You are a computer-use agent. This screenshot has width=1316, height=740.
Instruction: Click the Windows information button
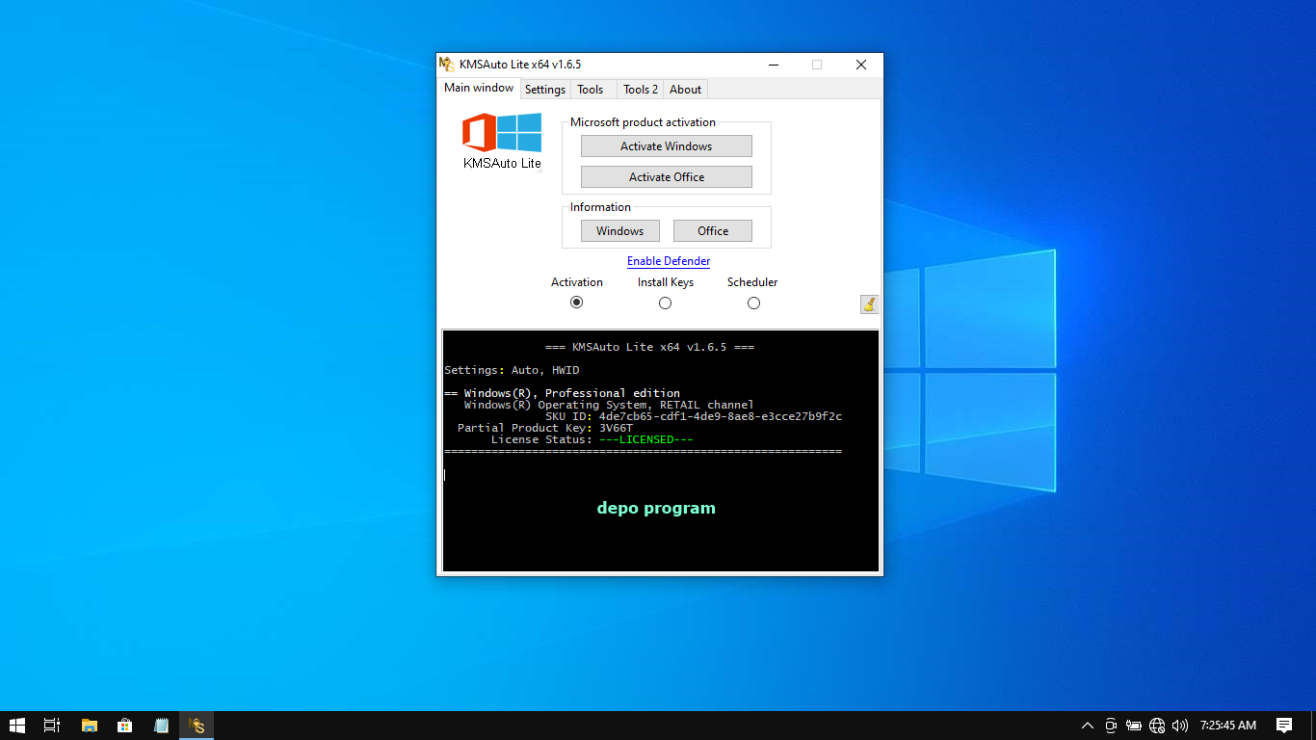coord(620,231)
